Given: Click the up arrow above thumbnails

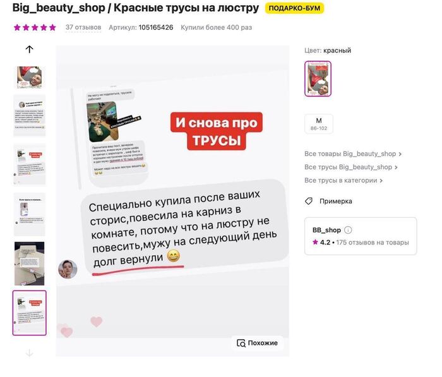Looking at the screenshot, I should [29, 49].
